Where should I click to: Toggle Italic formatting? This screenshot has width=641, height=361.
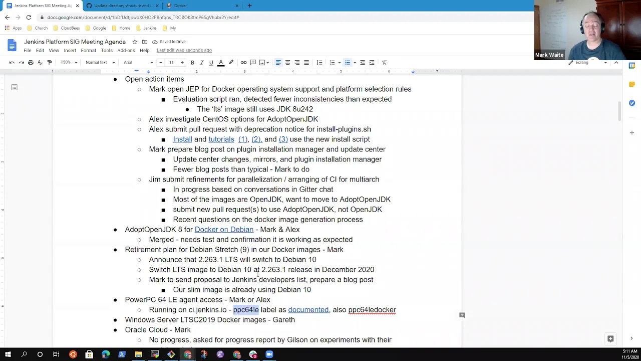pyautogui.click(x=202, y=63)
